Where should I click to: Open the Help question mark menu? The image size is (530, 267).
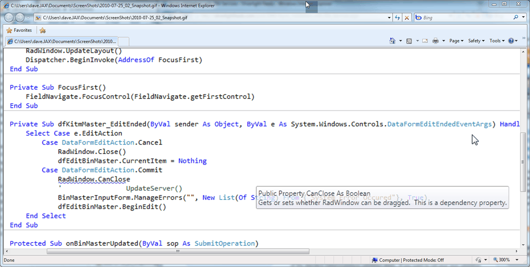513,41
